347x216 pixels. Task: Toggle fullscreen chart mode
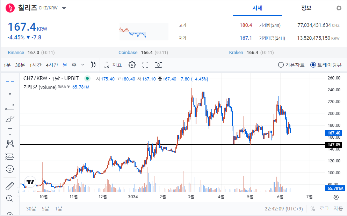(x=145, y=65)
